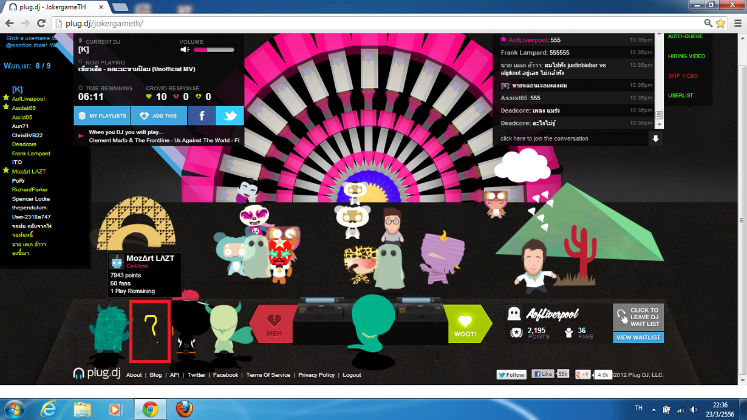The image size is (747, 420).
Task: Open the About footer link
Action: [134, 375]
